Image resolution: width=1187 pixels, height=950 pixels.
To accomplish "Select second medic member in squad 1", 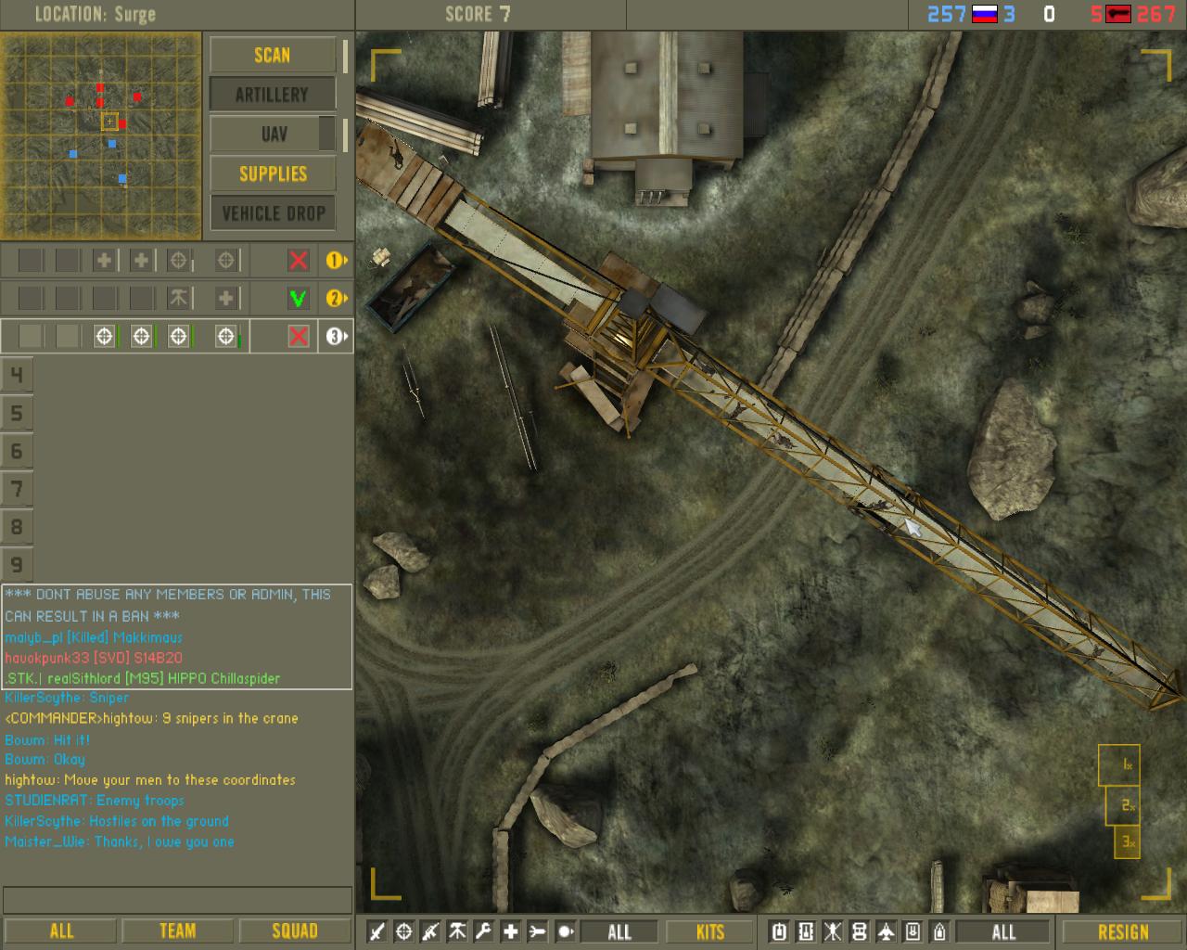I will 141,261.
